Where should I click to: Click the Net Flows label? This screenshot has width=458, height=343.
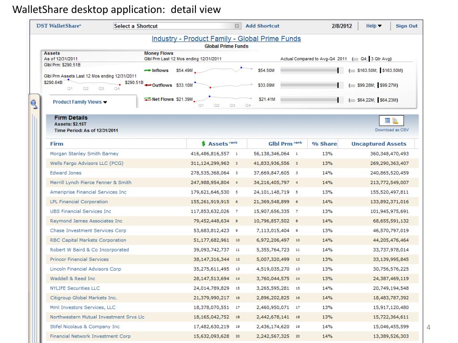point(163,99)
